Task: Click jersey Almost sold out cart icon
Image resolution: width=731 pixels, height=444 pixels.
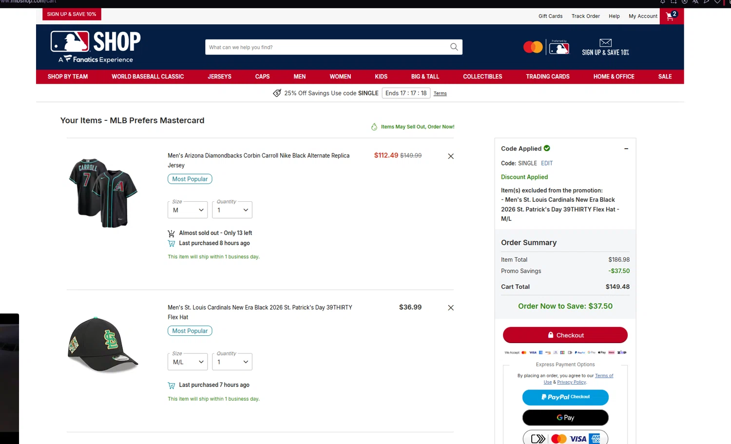Action: click(x=171, y=233)
